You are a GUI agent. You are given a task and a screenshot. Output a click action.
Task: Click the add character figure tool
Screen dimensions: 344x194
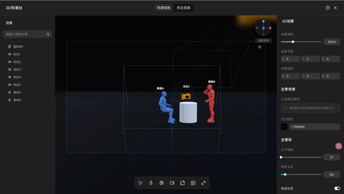point(151,183)
